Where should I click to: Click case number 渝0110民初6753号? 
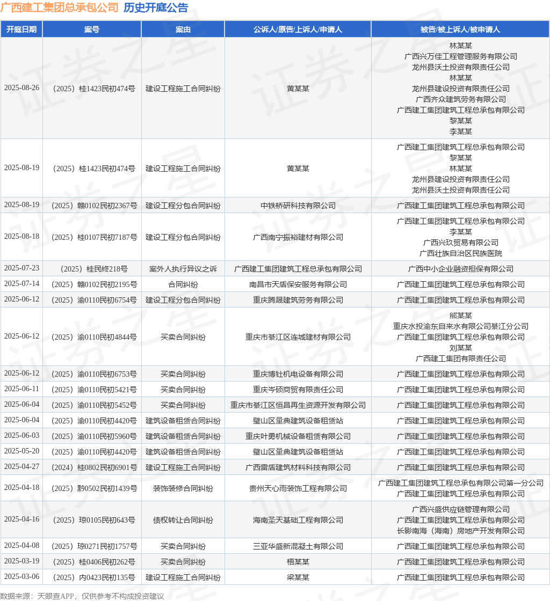(x=95, y=374)
